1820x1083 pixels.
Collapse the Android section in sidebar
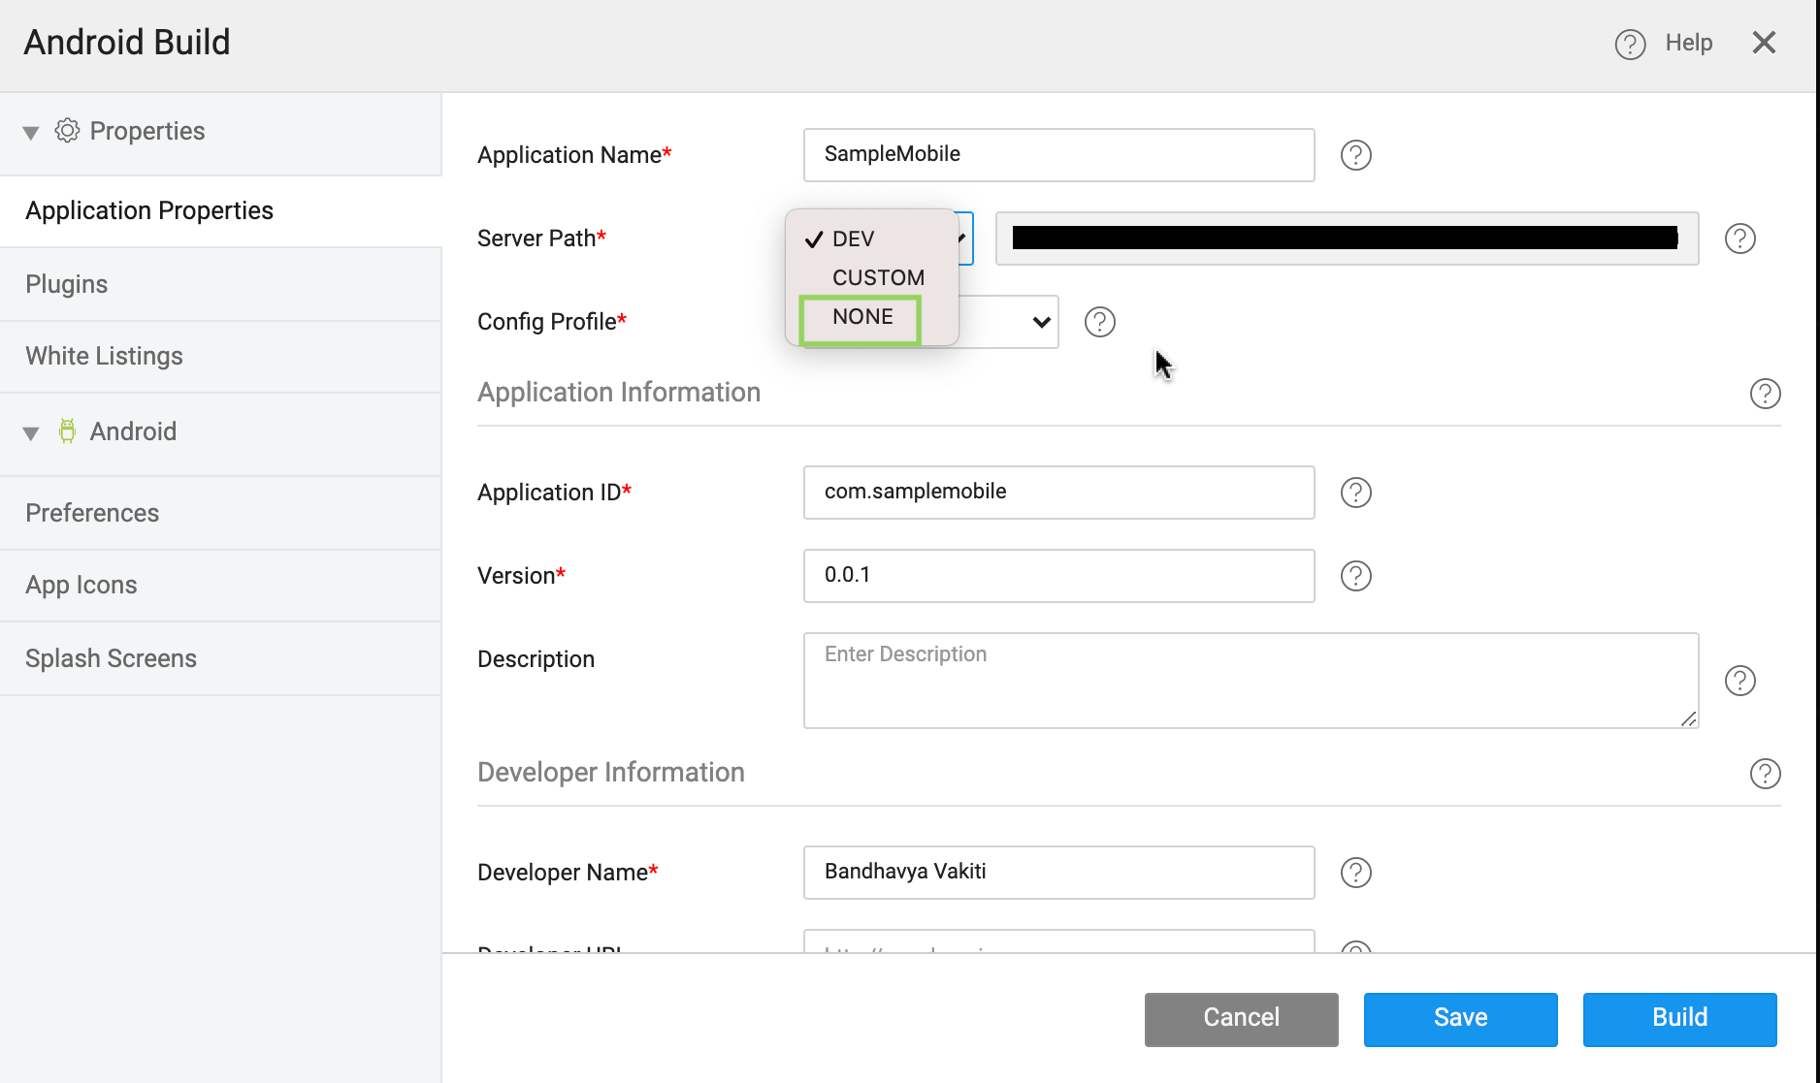(31, 433)
